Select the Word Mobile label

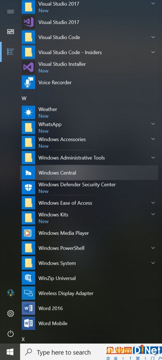pyautogui.click(x=53, y=323)
